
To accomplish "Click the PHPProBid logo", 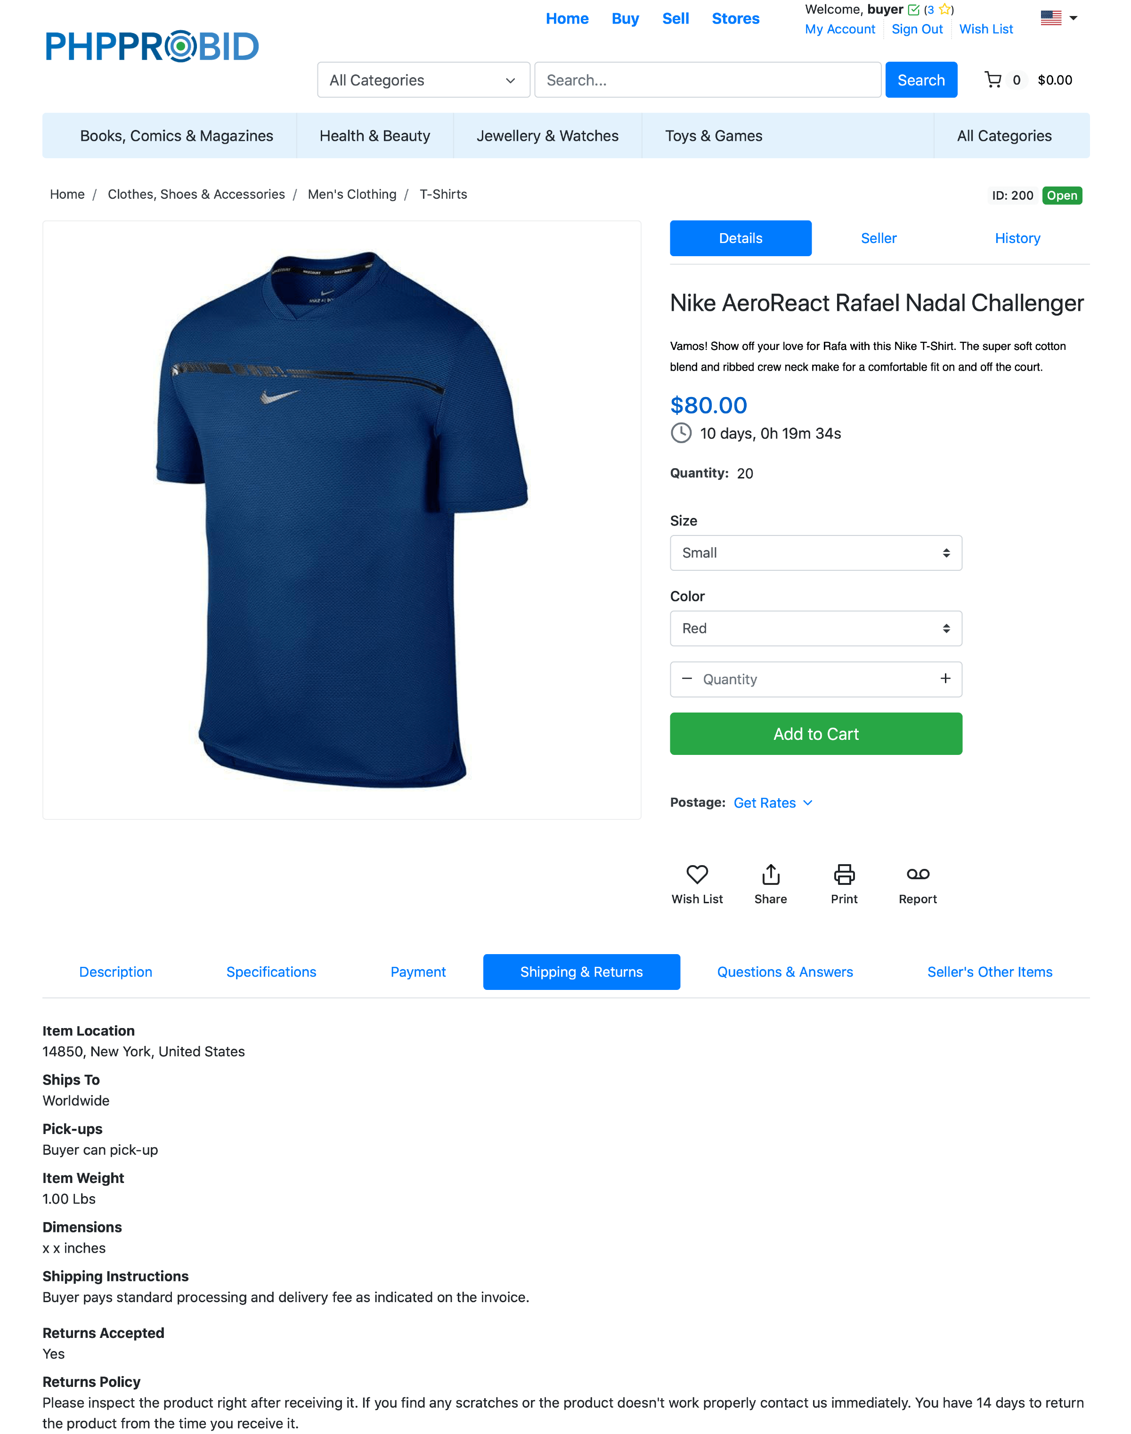I will pyautogui.click(x=152, y=46).
